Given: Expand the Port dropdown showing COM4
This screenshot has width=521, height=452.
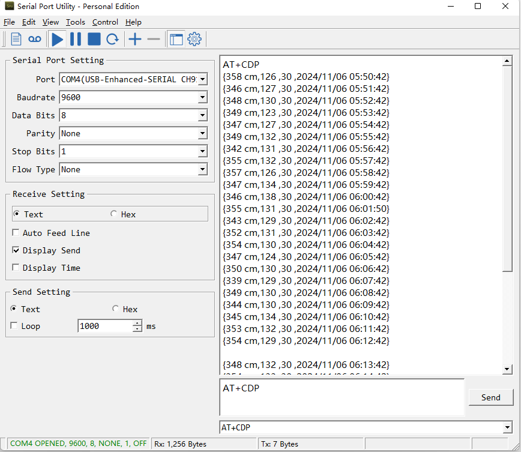Looking at the screenshot, I should pyautogui.click(x=202, y=79).
